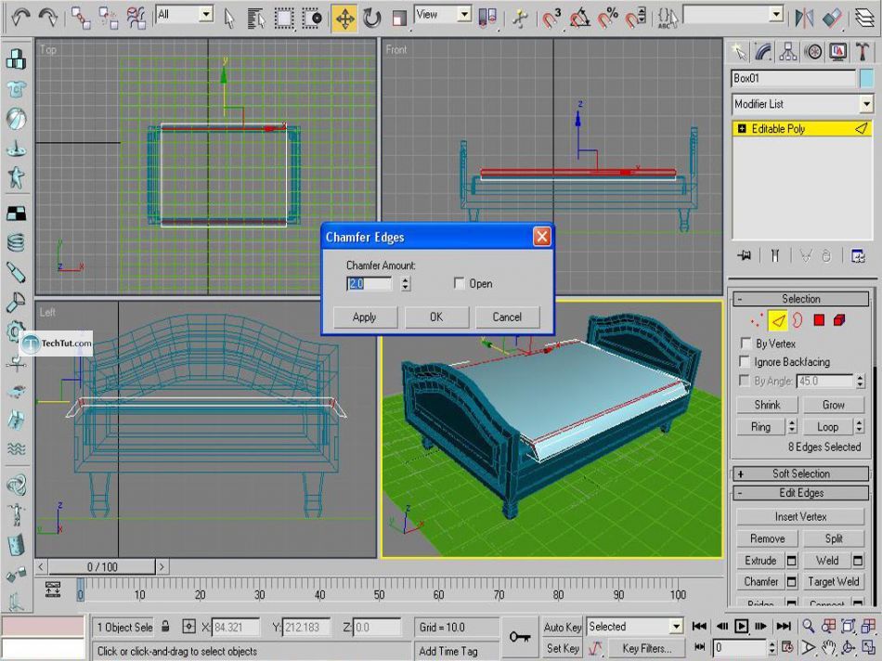Click the Redo arrow in the toolbar

(48, 17)
